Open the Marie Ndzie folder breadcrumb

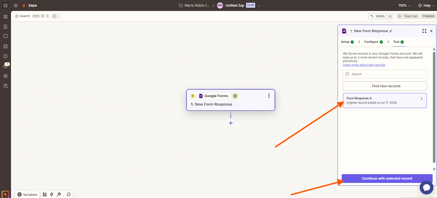[x=194, y=5]
